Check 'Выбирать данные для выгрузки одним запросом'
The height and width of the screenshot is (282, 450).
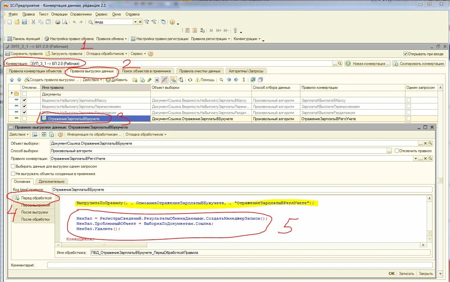click(13, 166)
